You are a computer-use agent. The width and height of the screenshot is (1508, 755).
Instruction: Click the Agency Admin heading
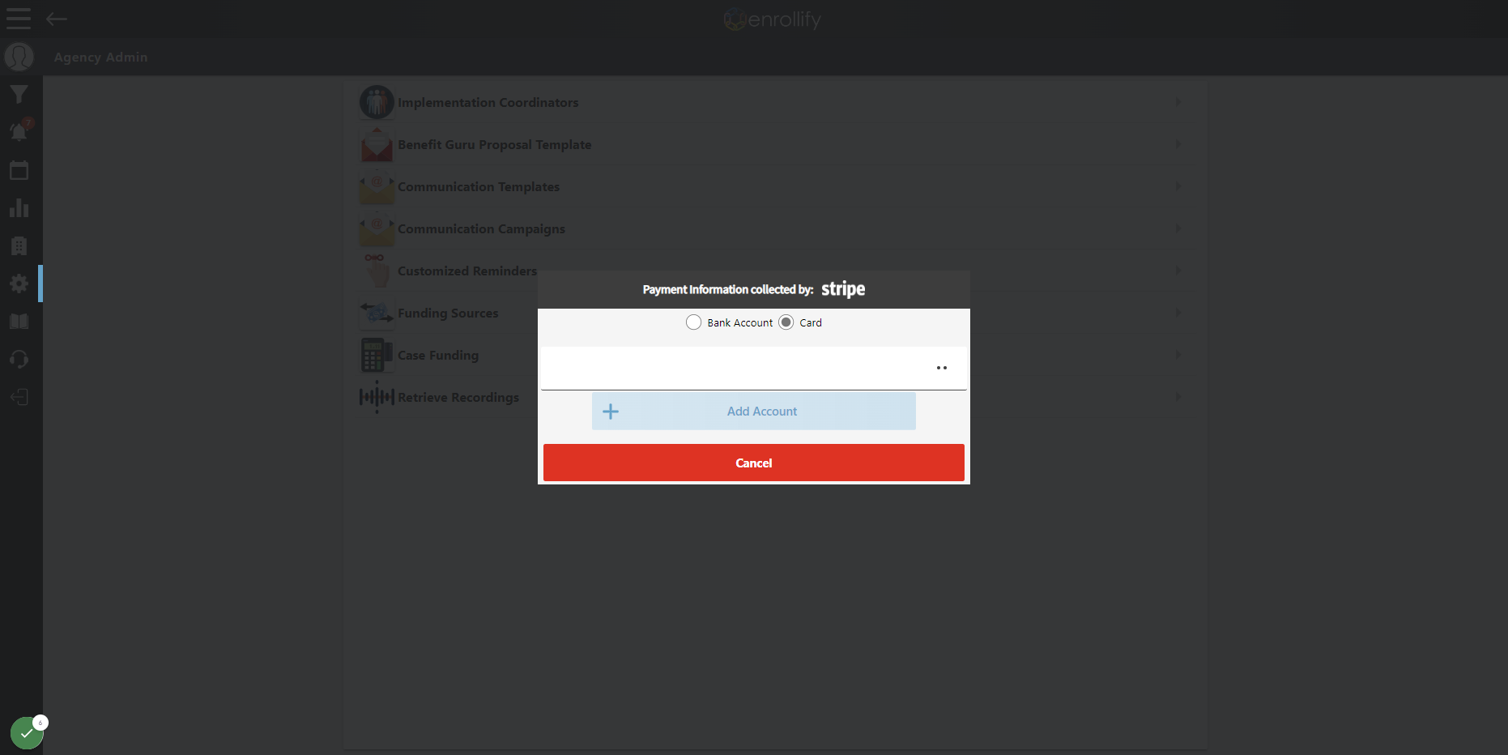101,58
